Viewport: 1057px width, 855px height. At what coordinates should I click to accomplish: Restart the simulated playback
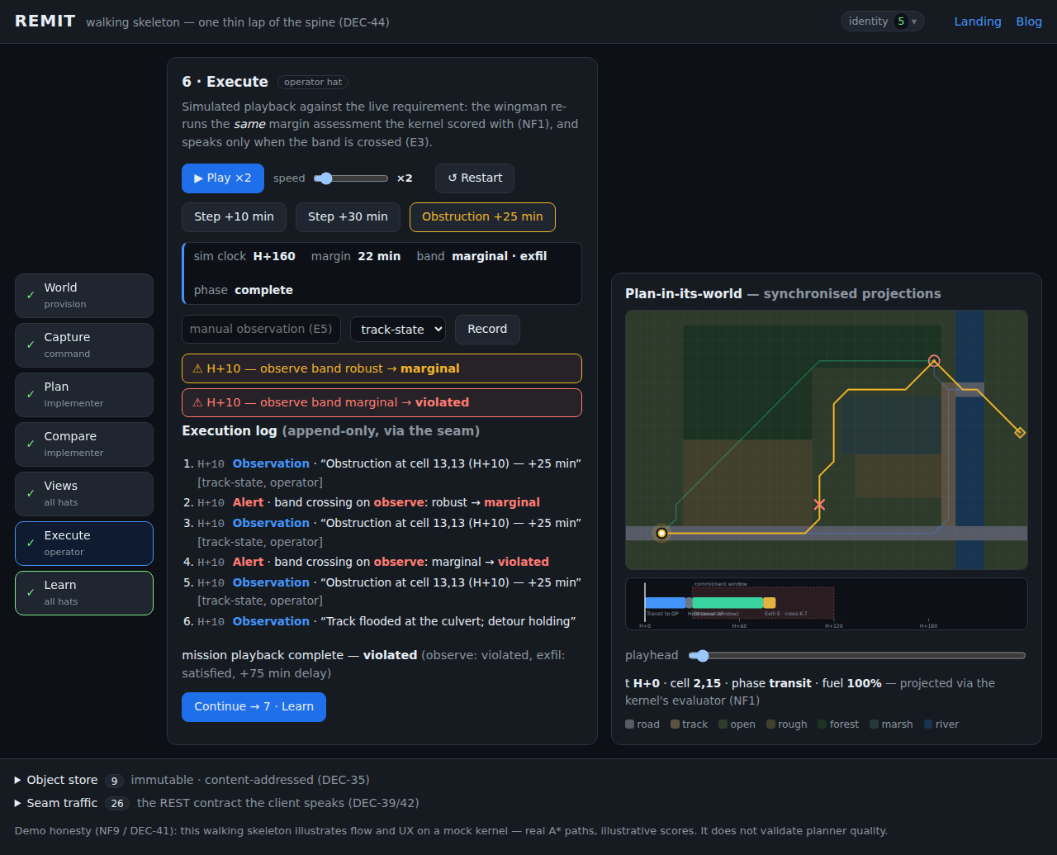(475, 178)
